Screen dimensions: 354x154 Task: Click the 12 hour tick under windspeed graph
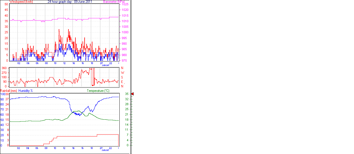click(64, 63)
